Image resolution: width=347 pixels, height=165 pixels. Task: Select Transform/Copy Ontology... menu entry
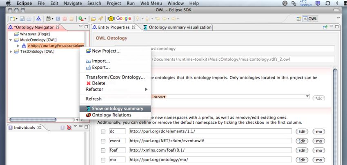pos(115,77)
